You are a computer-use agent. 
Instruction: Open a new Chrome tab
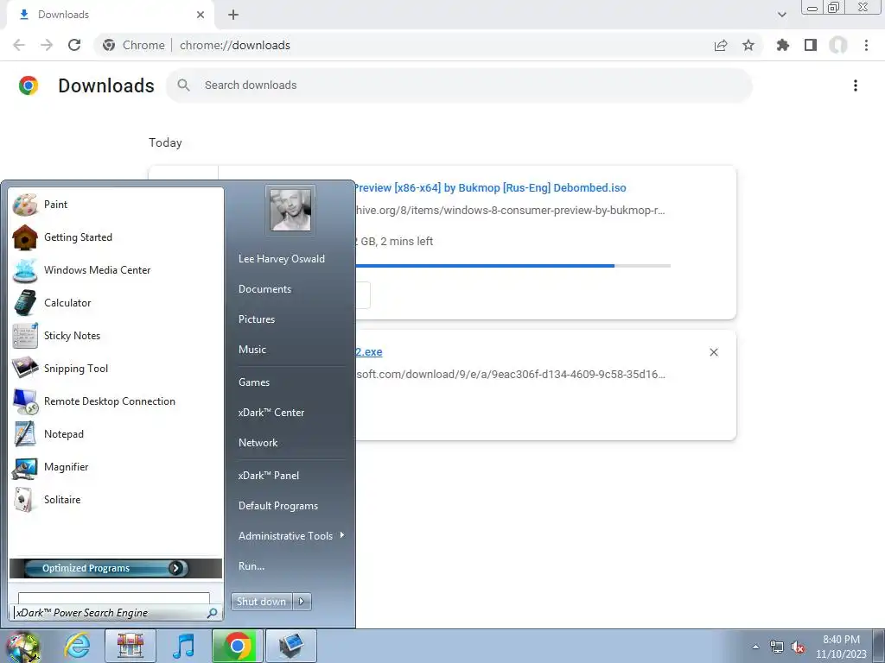(233, 15)
